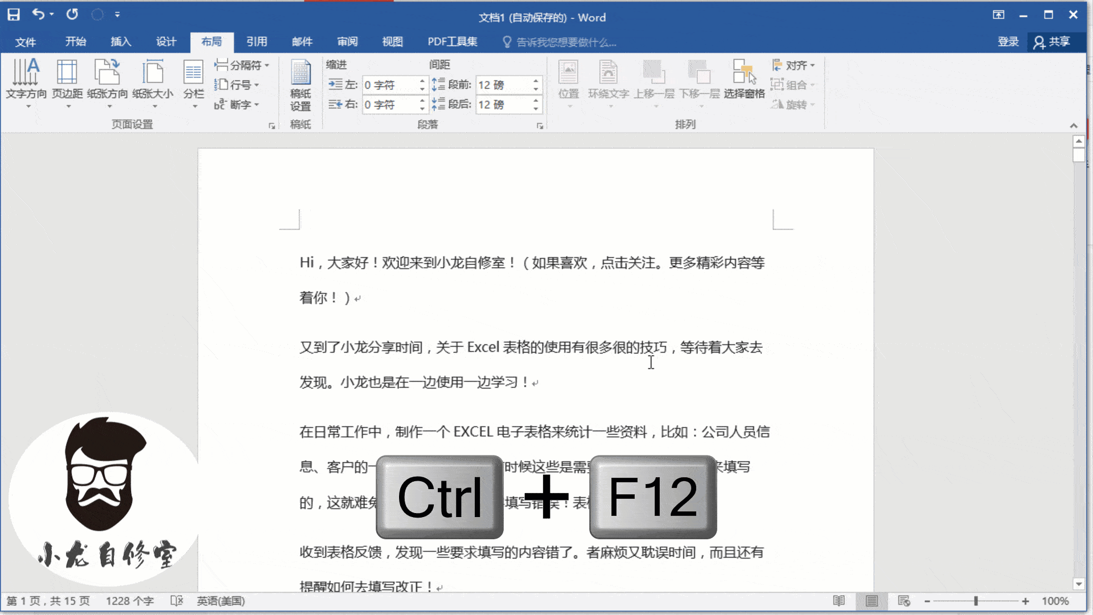Switch to the 邮件 Mailings tab
The width and height of the screenshot is (1093, 615).
302,42
